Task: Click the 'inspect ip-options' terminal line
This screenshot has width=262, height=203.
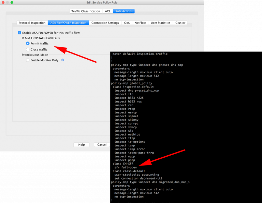Action: [x=130, y=142]
